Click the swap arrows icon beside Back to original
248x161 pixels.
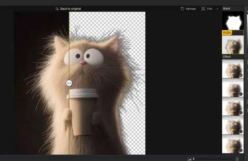point(57,9)
